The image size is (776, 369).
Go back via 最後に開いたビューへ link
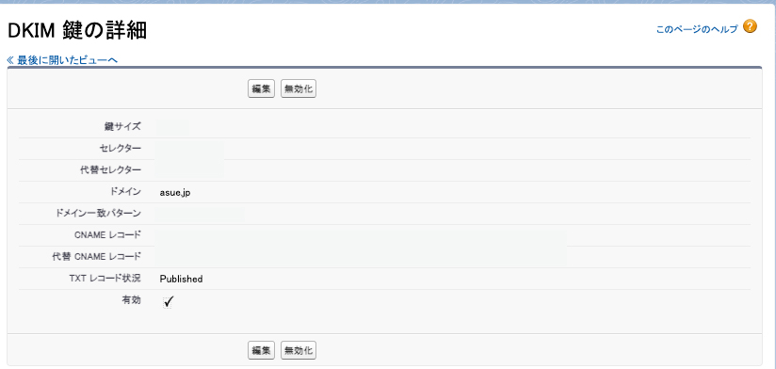tap(62, 60)
